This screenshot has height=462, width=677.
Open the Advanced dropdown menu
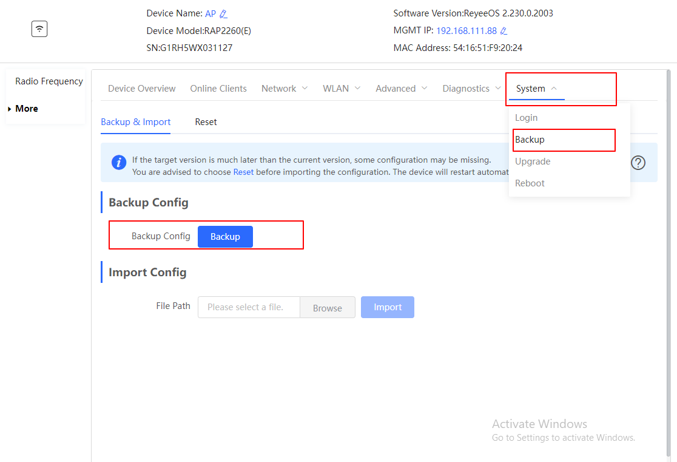pos(401,89)
